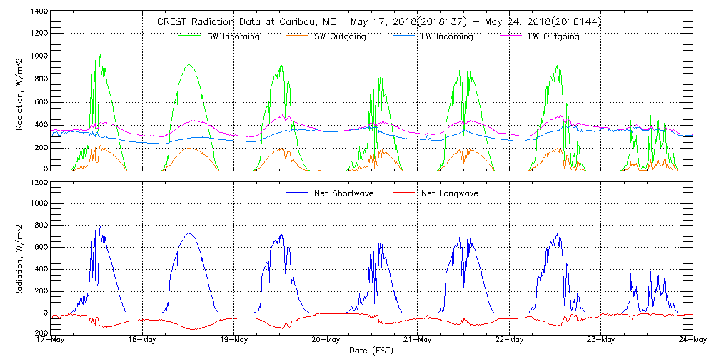Select the Net Shortwave legend label

[x=343, y=193]
